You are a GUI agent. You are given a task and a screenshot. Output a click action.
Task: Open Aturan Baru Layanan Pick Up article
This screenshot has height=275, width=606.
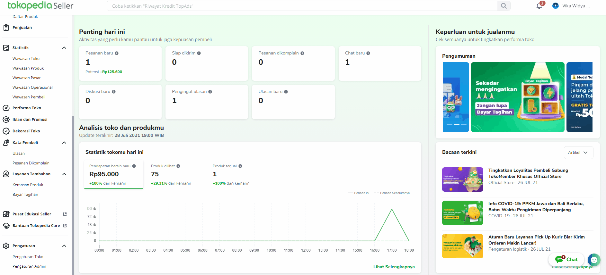537,240
